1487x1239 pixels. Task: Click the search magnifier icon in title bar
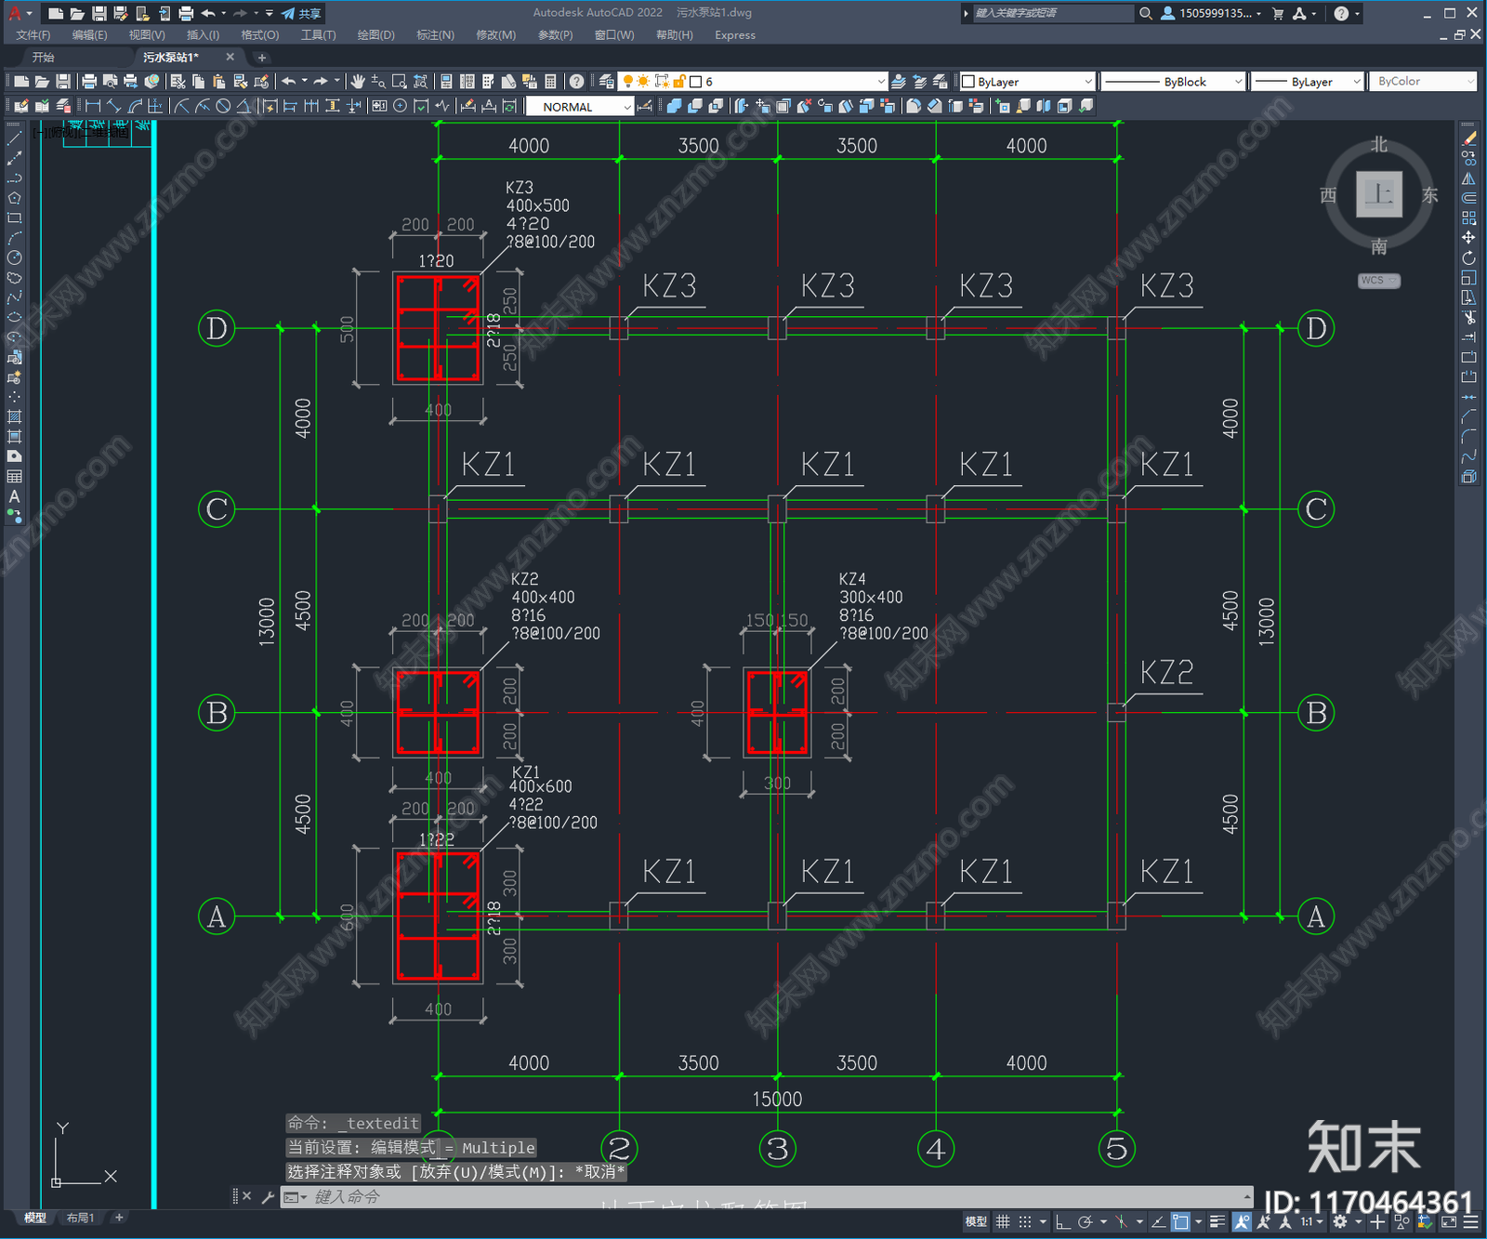pyautogui.click(x=1146, y=13)
